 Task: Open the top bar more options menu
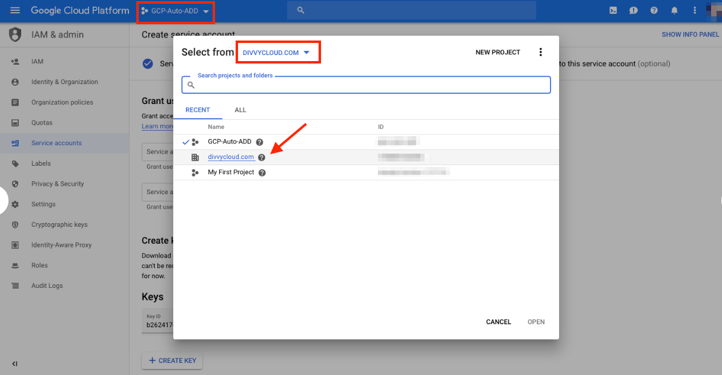coord(695,10)
